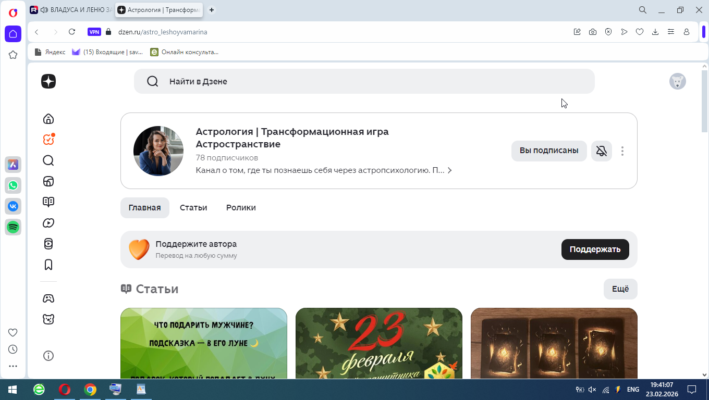Open Google Chrome from the taskbar

[x=90, y=390]
